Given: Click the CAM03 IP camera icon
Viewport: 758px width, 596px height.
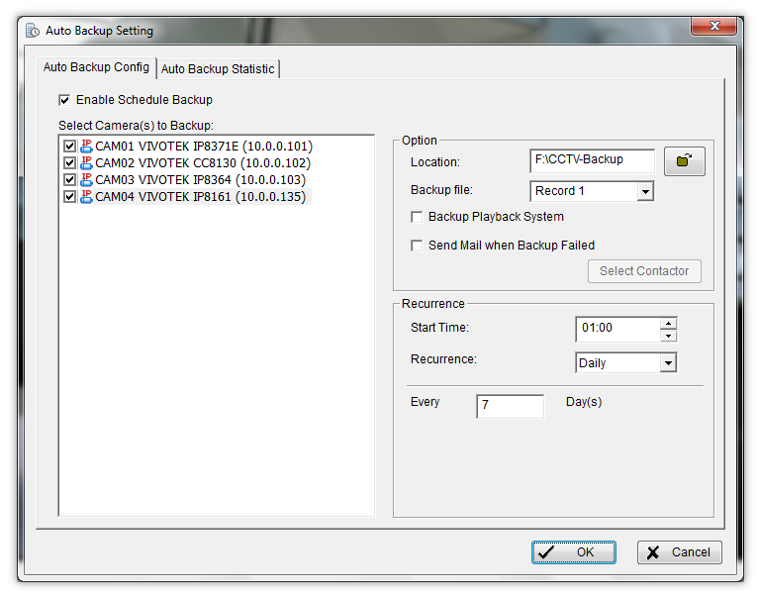Looking at the screenshot, I should point(86,180).
